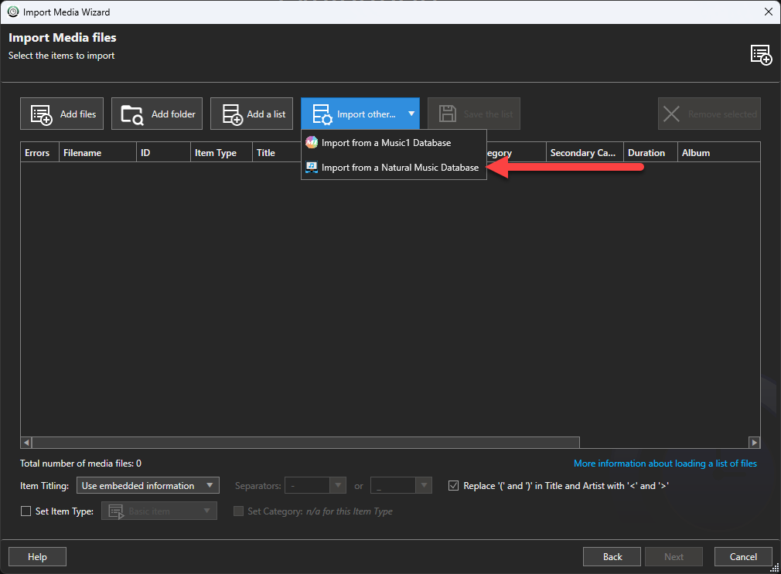
Task: Toggle the Set Category checkbox
Action: [239, 511]
